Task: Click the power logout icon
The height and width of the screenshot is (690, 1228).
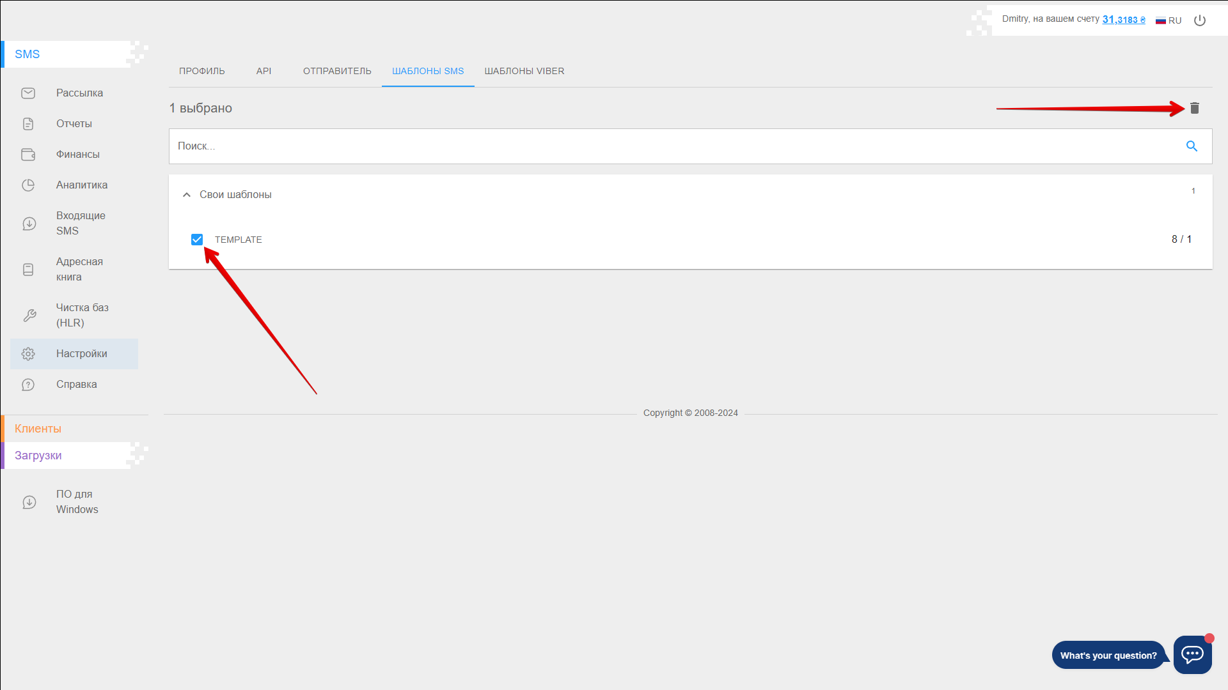Action: pos(1200,20)
